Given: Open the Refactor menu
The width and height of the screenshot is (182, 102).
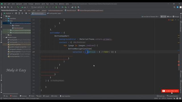Looking at the screenshot, I should [x=38, y=4].
